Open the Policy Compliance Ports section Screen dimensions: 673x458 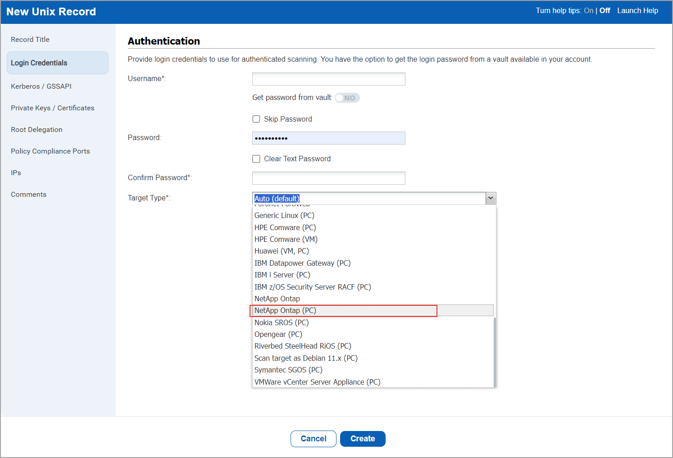coord(50,151)
